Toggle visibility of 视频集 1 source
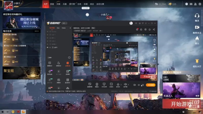 coord(47,44)
